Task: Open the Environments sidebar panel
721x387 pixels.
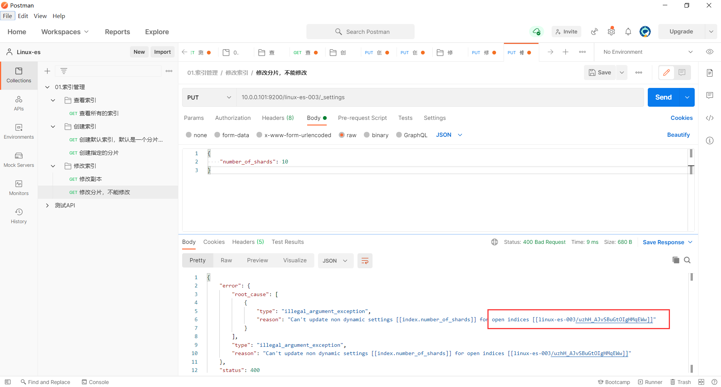Action: point(19,132)
